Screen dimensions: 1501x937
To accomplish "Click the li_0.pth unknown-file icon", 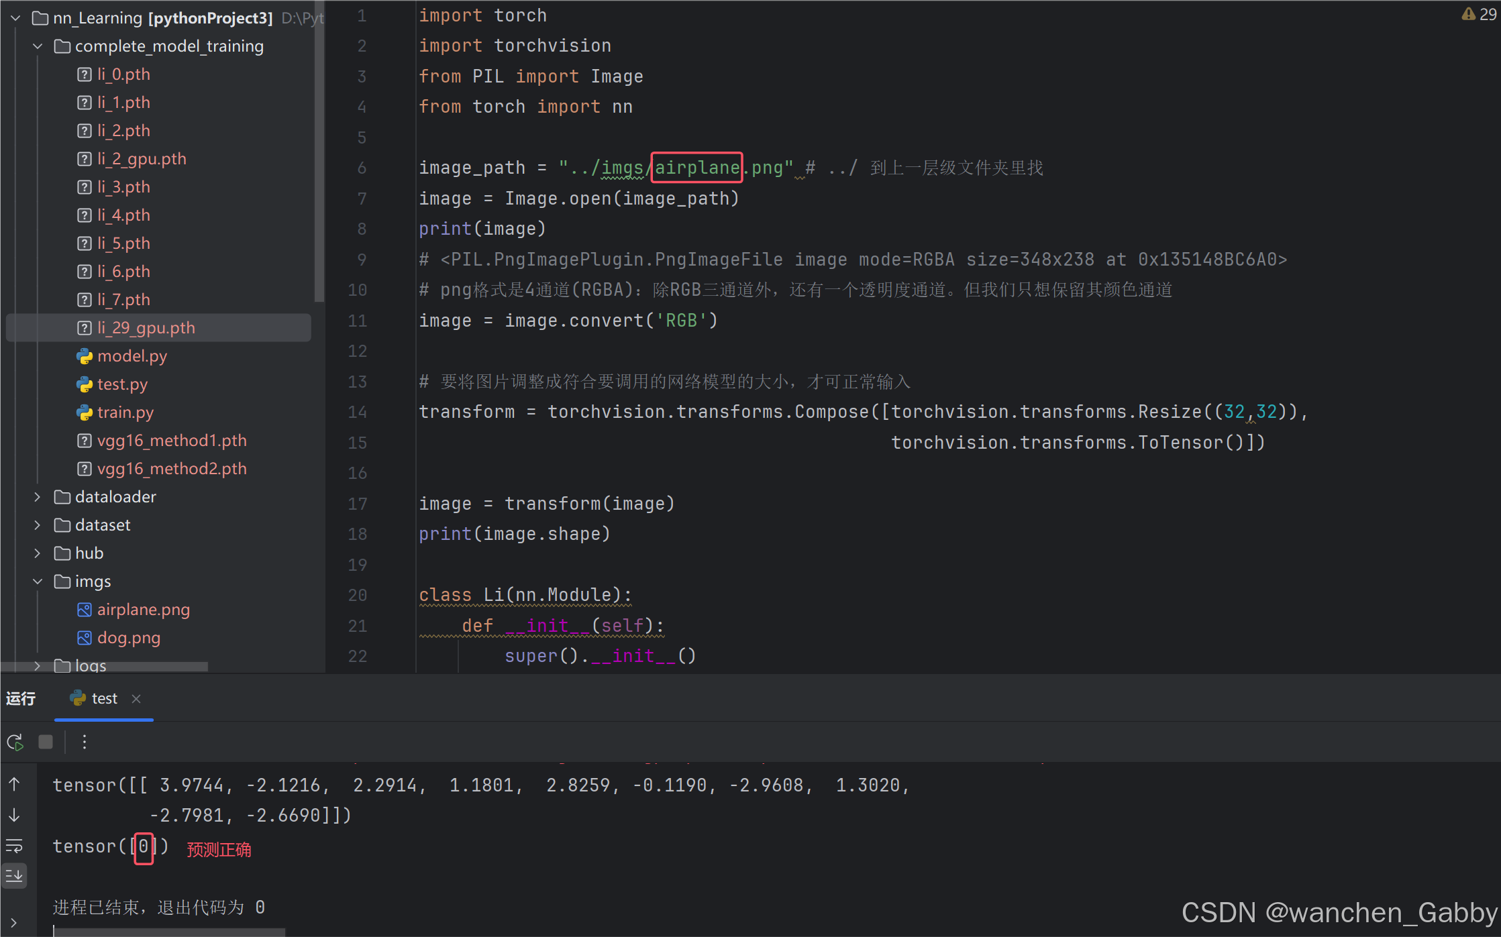I will [x=85, y=74].
